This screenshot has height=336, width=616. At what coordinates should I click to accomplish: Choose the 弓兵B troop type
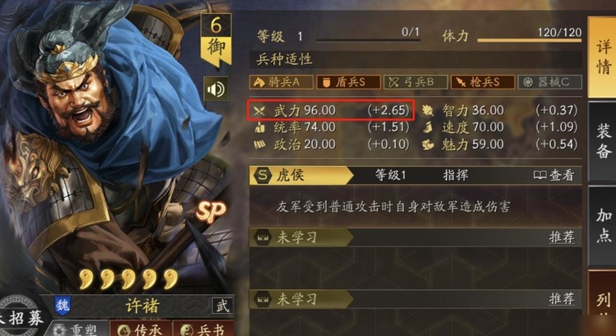[x=416, y=82]
